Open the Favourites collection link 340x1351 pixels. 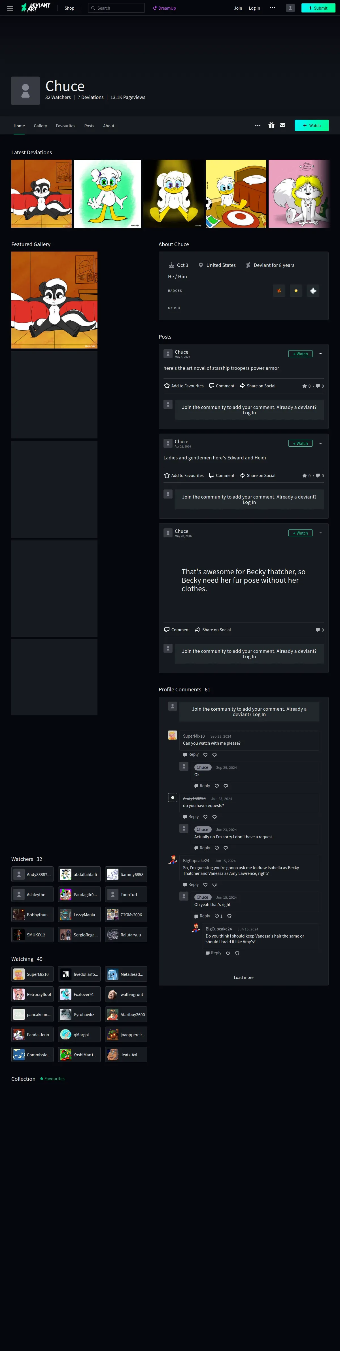tap(52, 1079)
